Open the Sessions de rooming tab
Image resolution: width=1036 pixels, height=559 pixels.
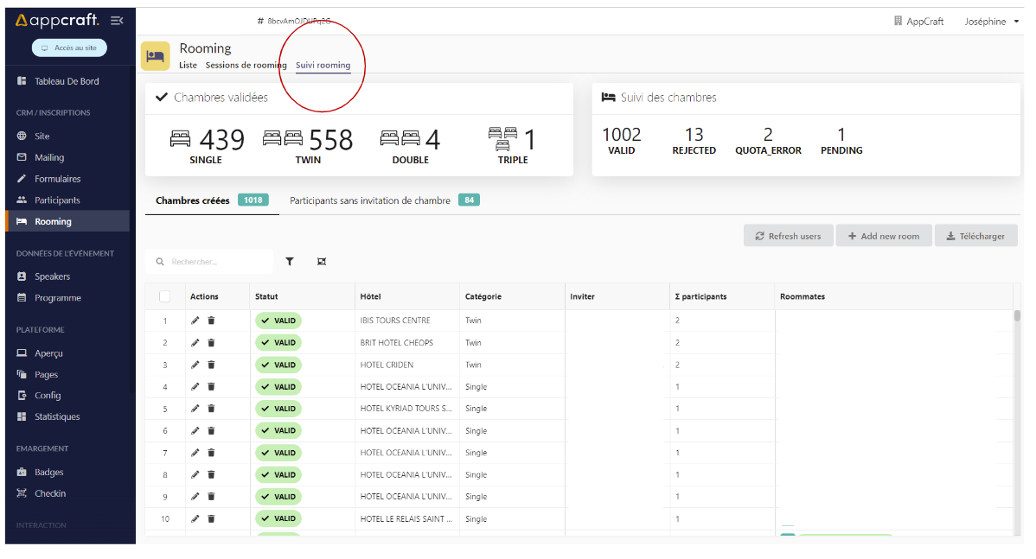246,66
